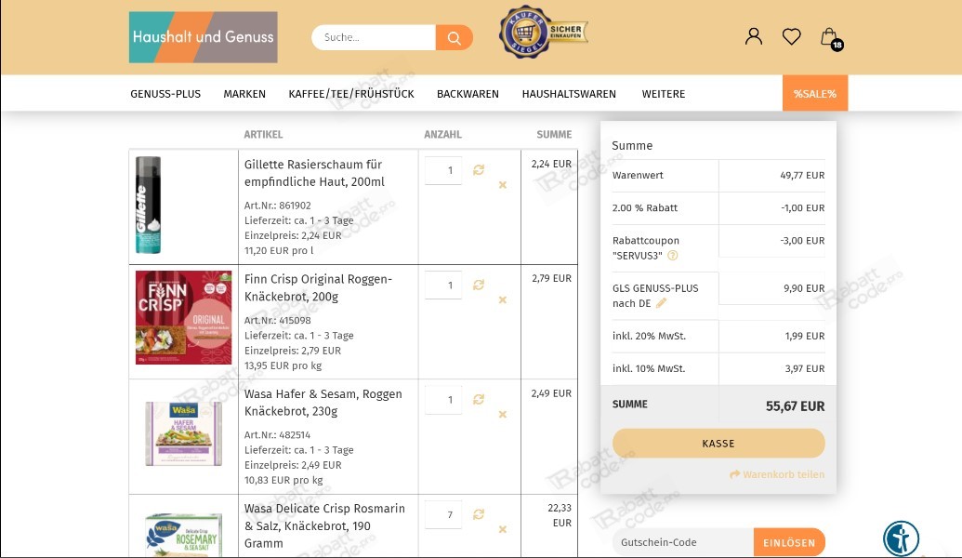
Task: Click the Art.Nr.: 861902 text
Action: tap(277, 206)
